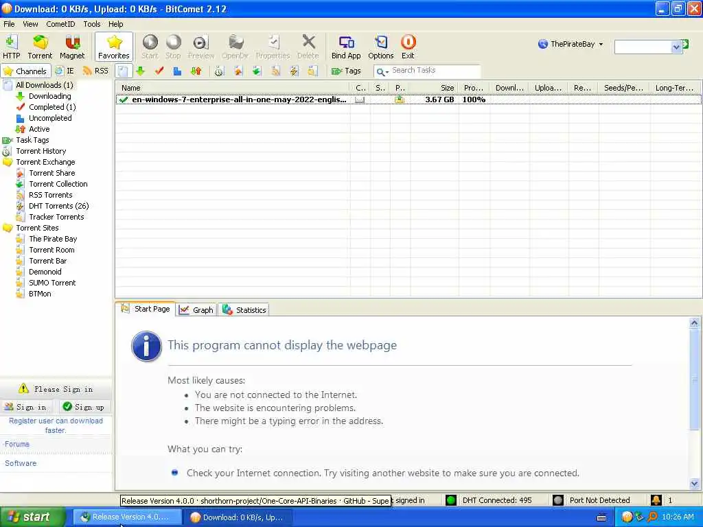The height and width of the screenshot is (527, 703).
Task: Toggle the IE sidebar button
Action: point(65,71)
